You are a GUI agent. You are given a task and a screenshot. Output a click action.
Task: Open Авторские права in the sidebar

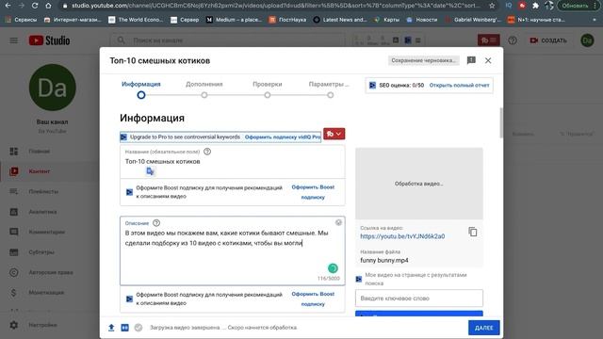click(50, 272)
